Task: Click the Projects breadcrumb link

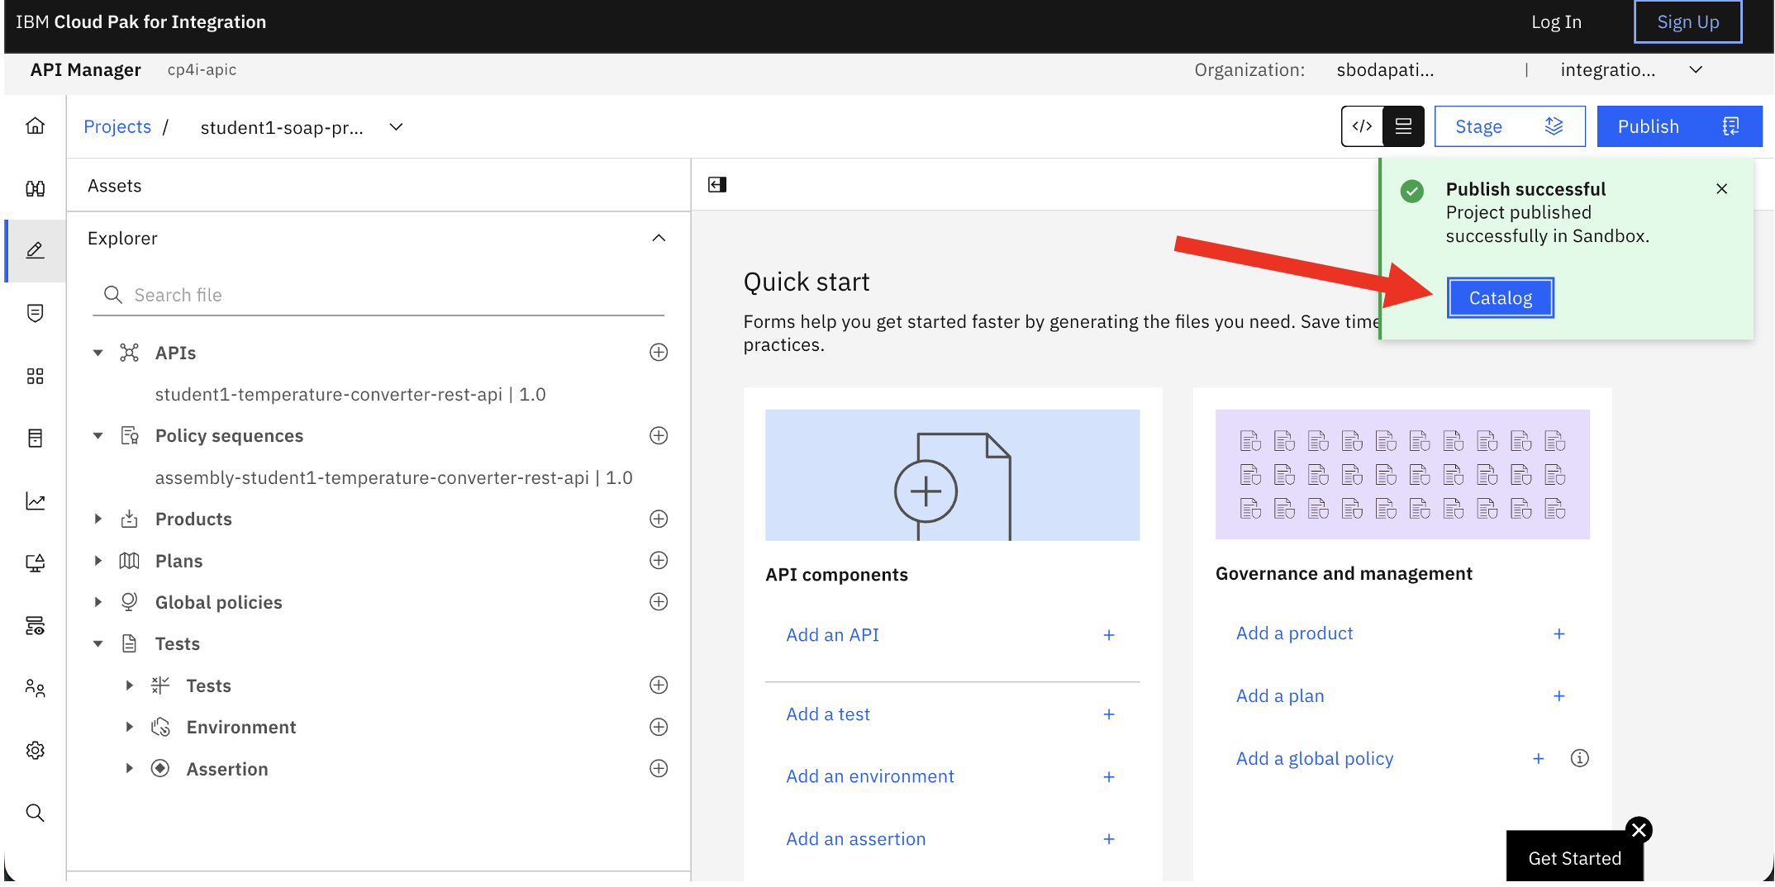Action: click(x=117, y=127)
